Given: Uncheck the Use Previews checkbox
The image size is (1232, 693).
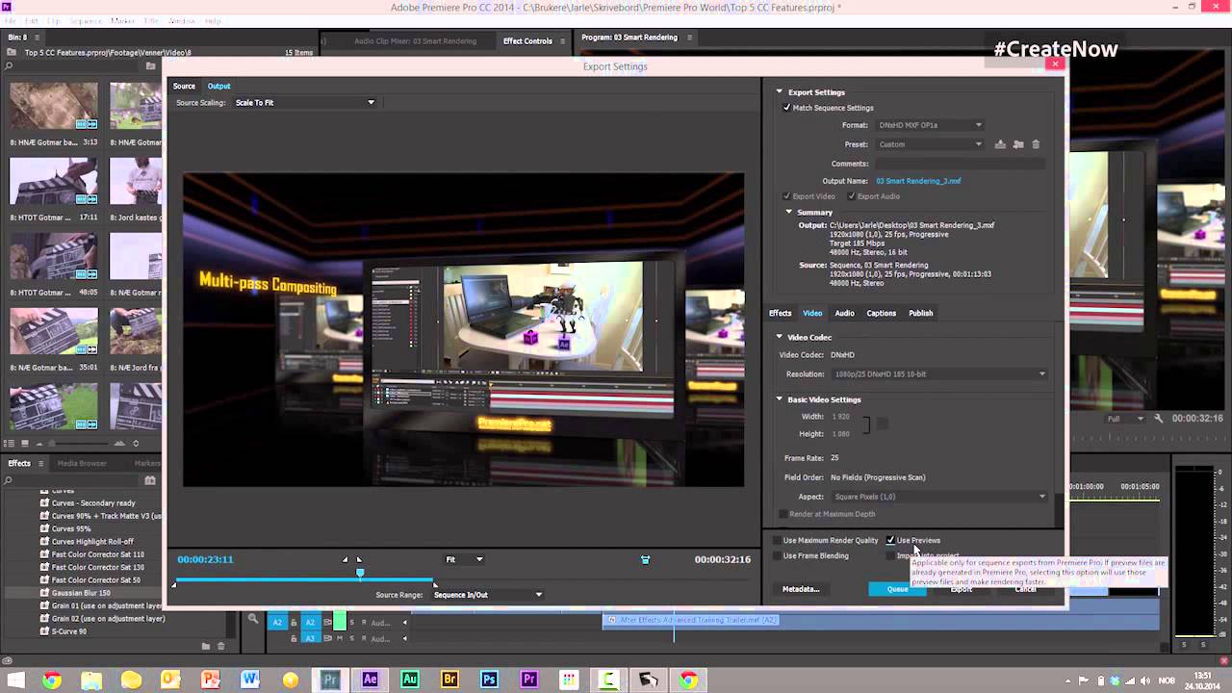Looking at the screenshot, I should pos(890,540).
